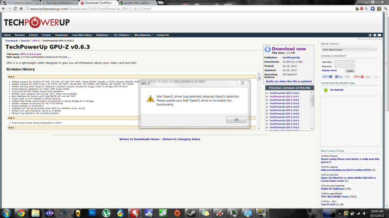This screenshot has width=389, height=218.
Task: Expand the Databases dropdown menu
Action: [103, 35]
